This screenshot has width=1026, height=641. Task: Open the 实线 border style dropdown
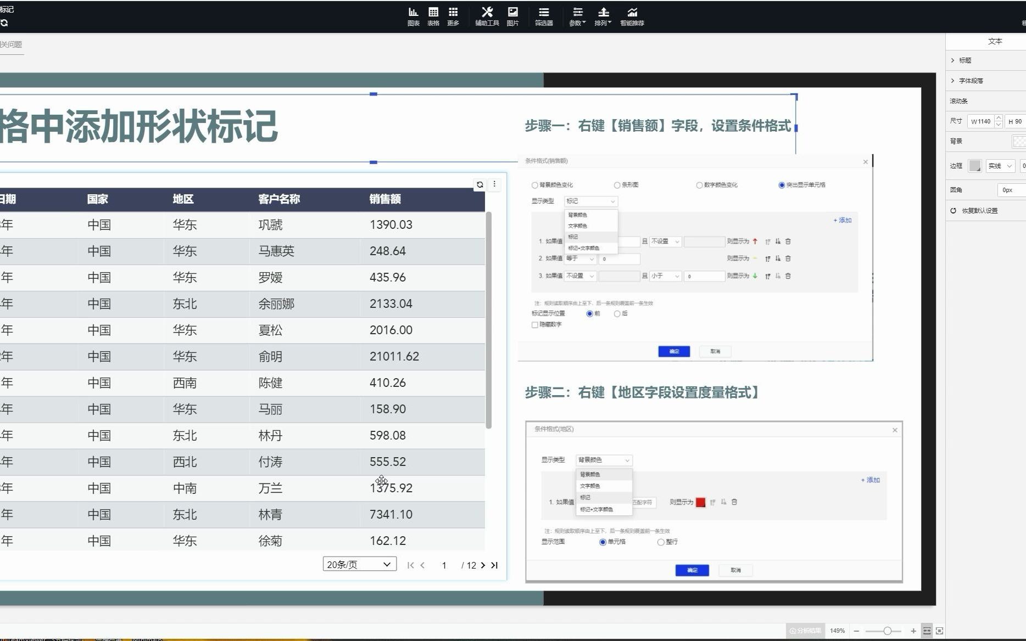(x=1000, y=166)
